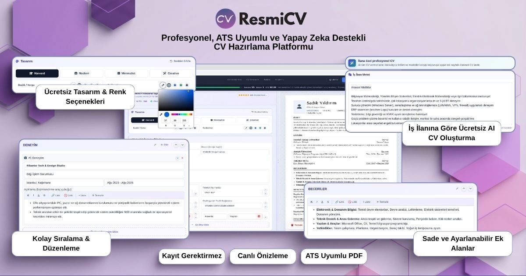The width and height of the screenshot is (526, 276).
Task: Click the magic wand icon for İlana özel CV
Action: click(x=352, y=63)
